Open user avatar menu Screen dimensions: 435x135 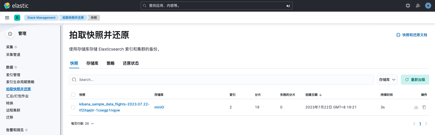tap(428, 6)
